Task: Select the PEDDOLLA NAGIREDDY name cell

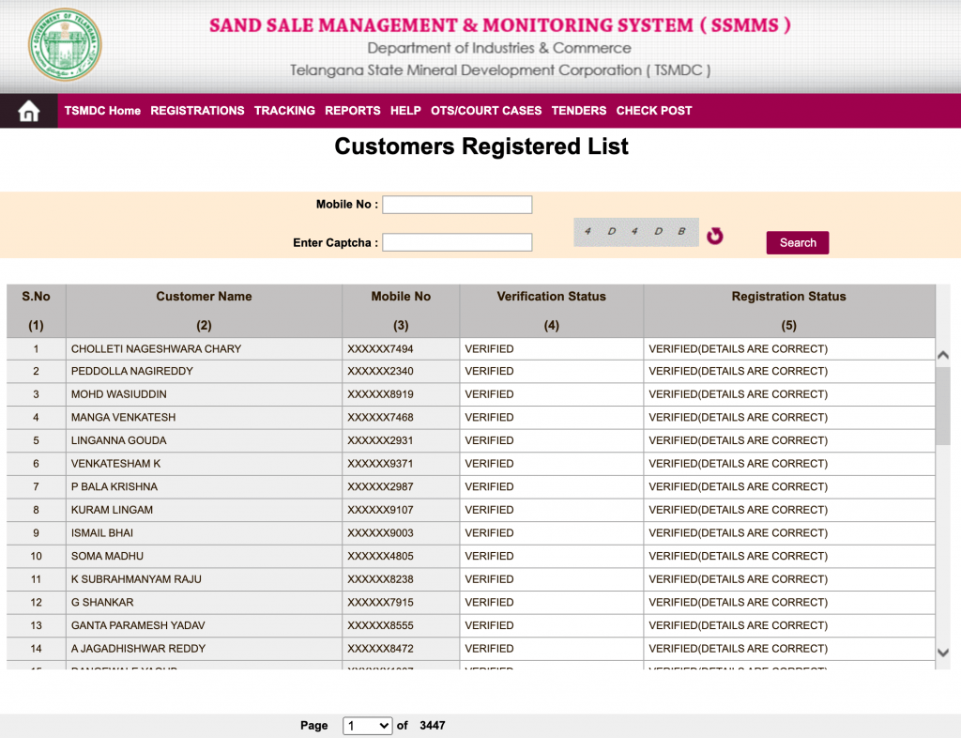Action: 204,372
